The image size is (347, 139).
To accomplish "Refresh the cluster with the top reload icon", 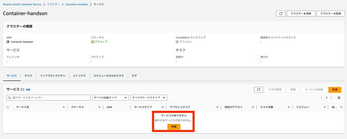I will (281, 13).
